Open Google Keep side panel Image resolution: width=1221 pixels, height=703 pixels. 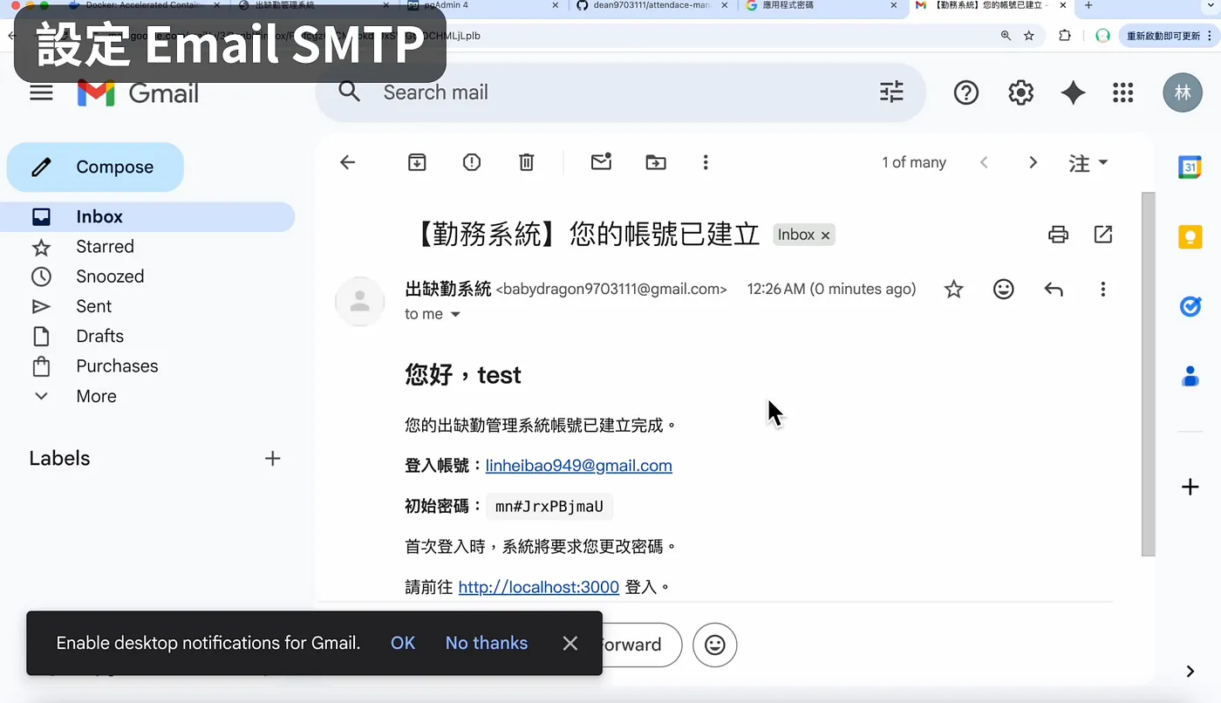(x=1190, y=236)
